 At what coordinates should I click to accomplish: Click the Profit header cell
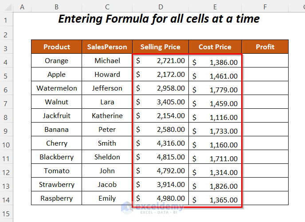click(265, 47)
